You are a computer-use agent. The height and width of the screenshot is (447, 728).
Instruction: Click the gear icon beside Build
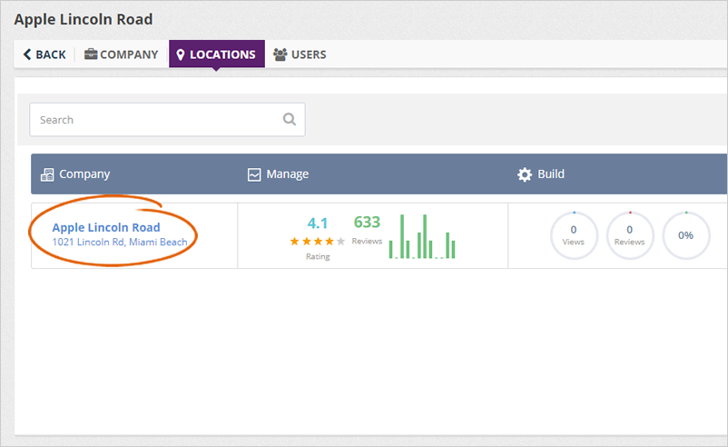(525, 174)
